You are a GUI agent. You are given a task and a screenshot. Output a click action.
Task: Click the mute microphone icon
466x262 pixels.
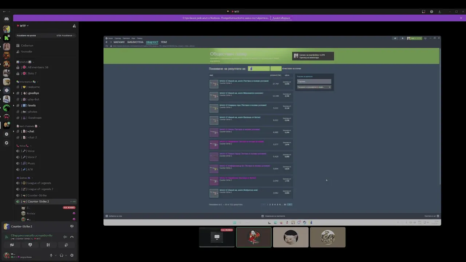[51, 255]
